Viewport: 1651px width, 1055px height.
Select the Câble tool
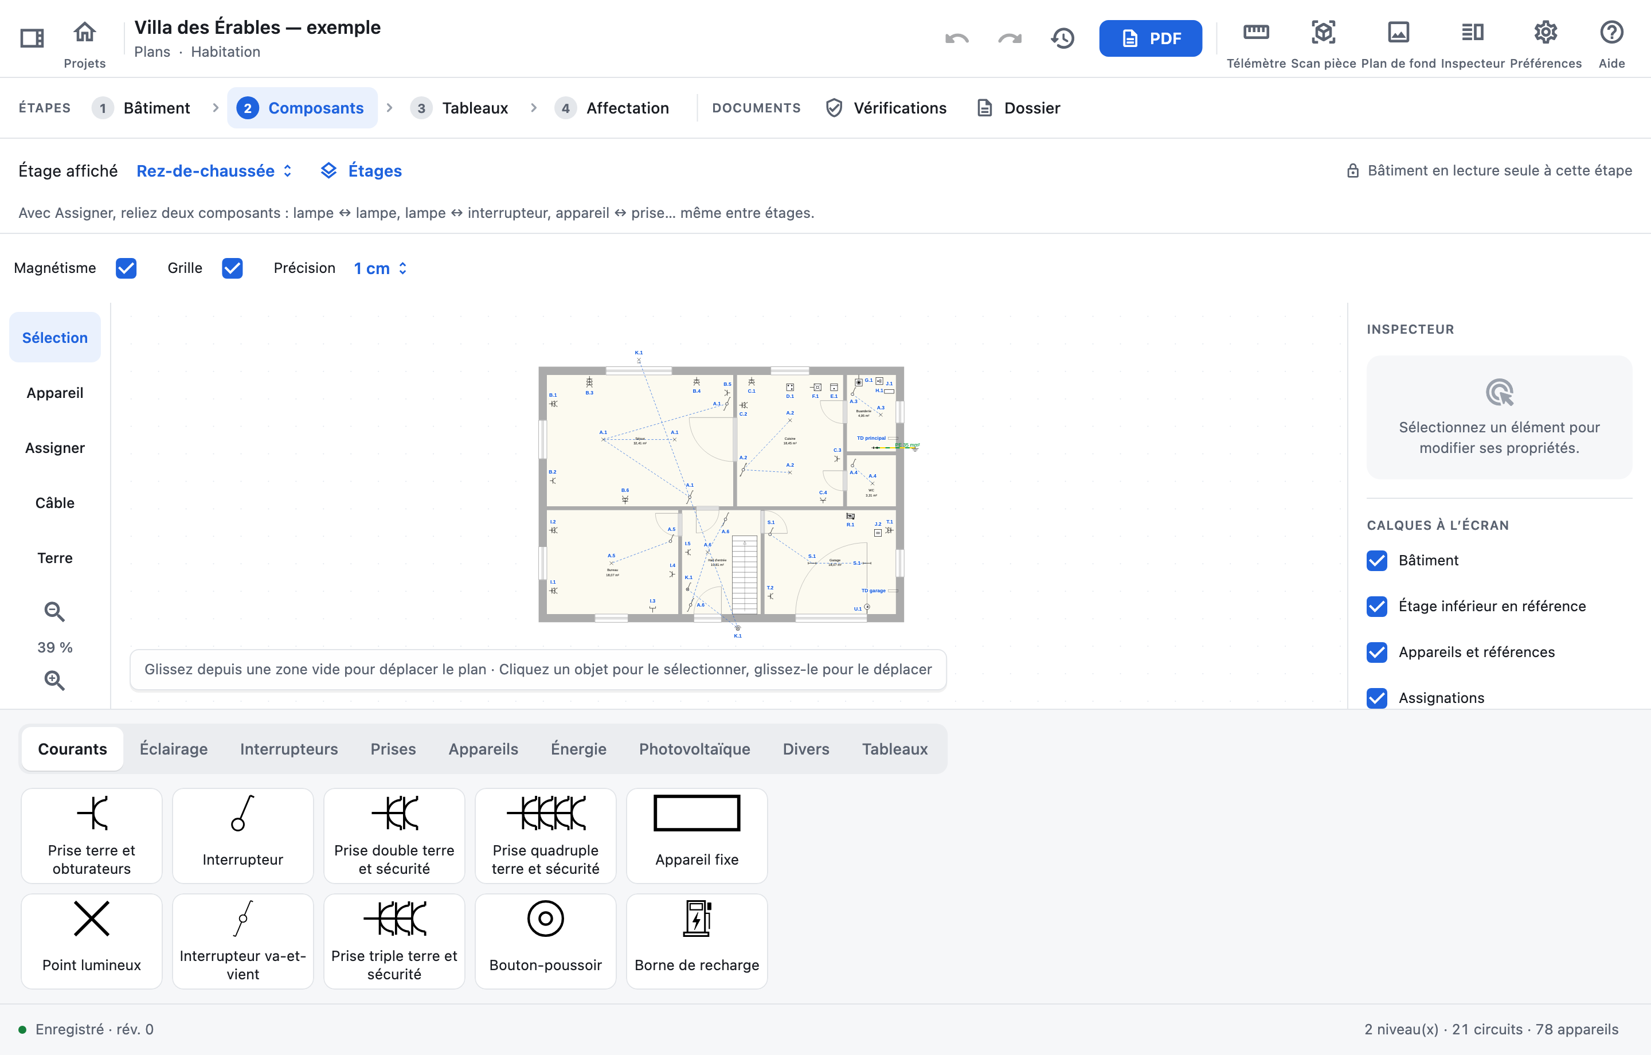[x=55, y=503]
